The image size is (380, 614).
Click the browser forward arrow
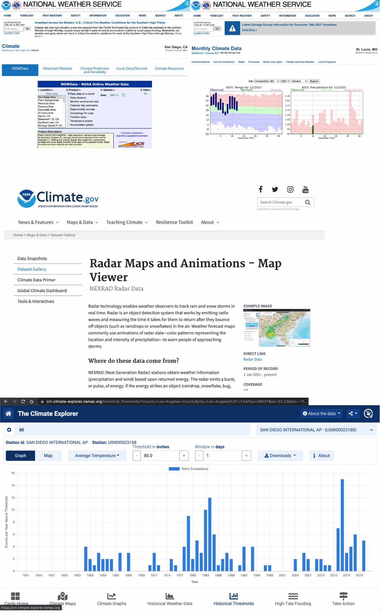[x=14, y=401]
